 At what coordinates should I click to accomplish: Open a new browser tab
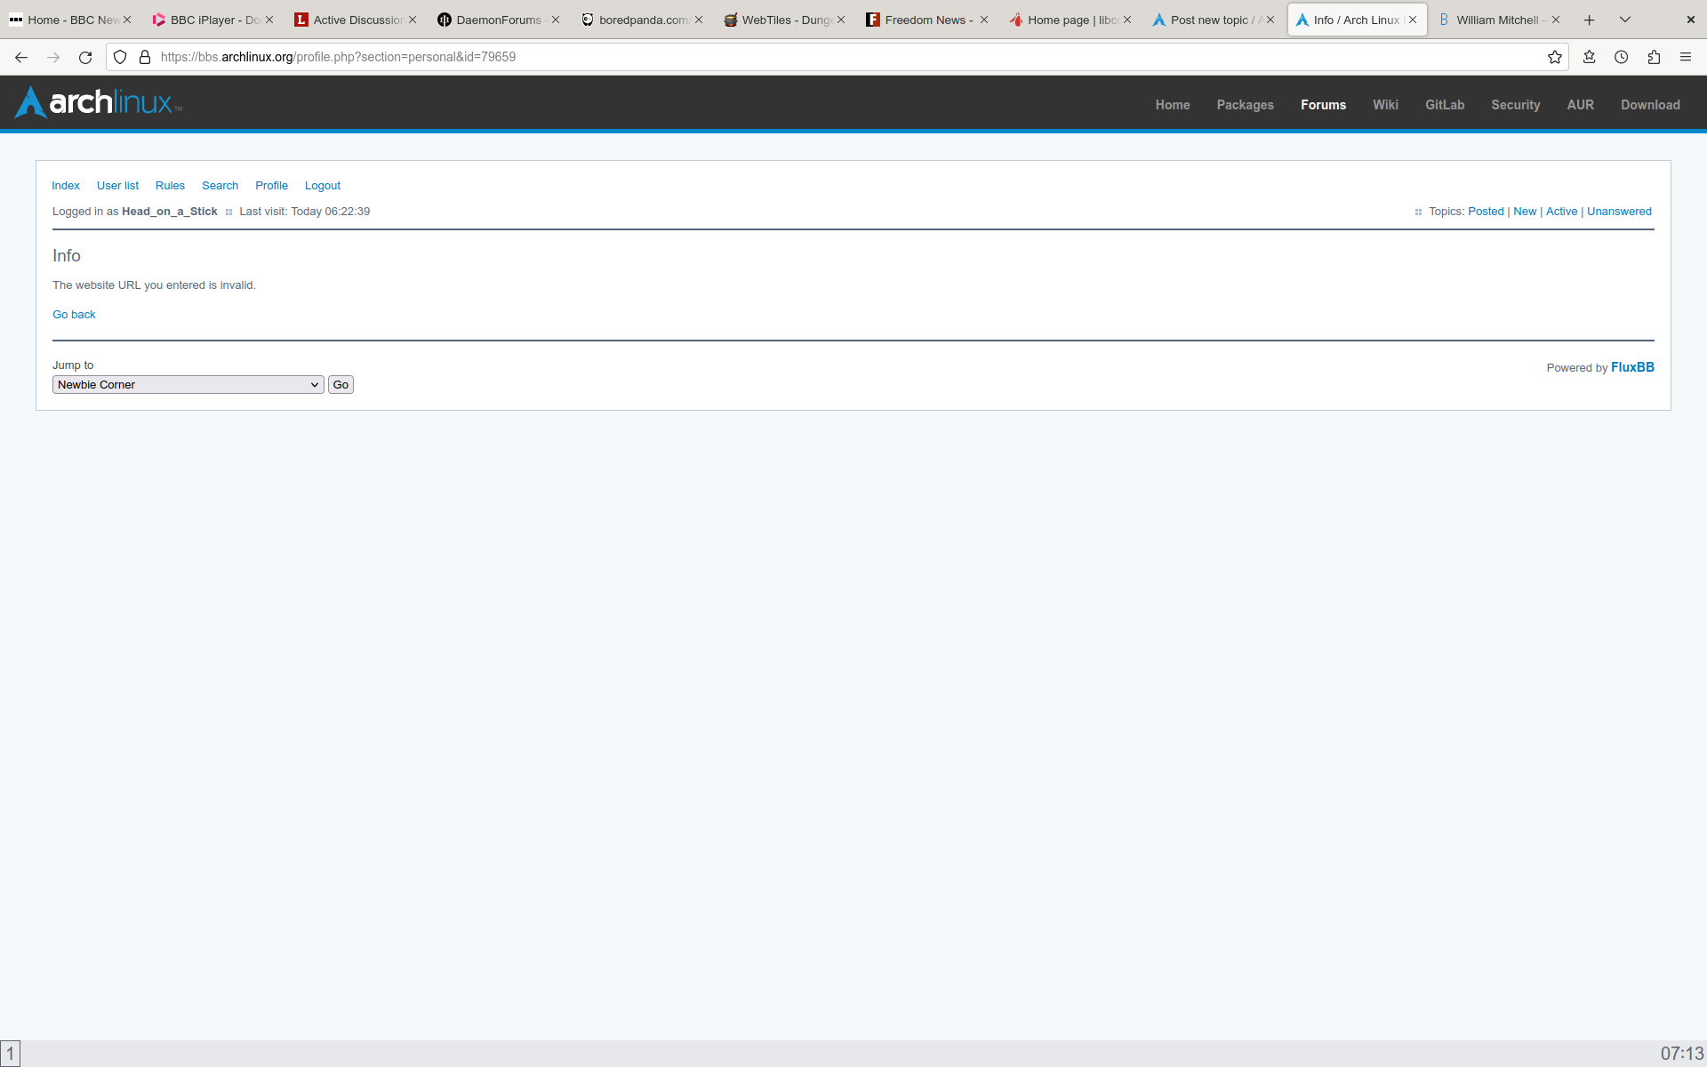coord(1590,20)
